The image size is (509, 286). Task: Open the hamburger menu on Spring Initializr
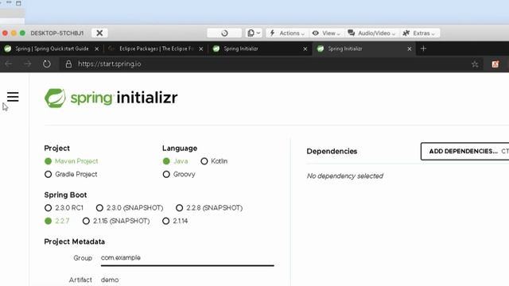point(13,97)
